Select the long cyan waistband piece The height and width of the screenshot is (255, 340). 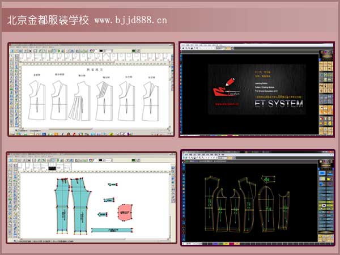tap(111, 230)
